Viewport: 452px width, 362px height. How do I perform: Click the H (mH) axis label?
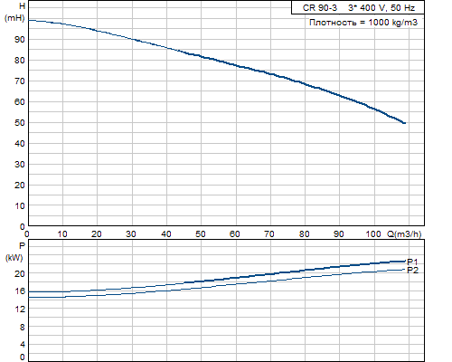14,12
